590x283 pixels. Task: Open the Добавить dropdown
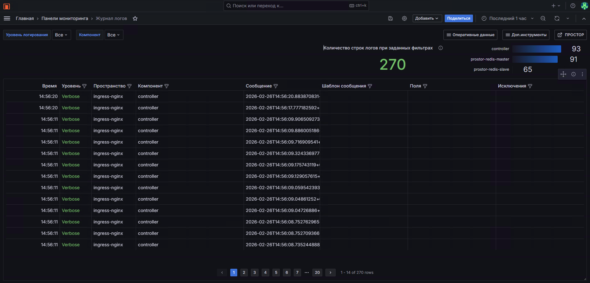pyautogui.click(x=427, y=18)
